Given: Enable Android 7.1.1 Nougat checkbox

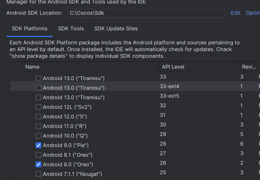Looking at the screenshot, I should [x=38, y=174].
